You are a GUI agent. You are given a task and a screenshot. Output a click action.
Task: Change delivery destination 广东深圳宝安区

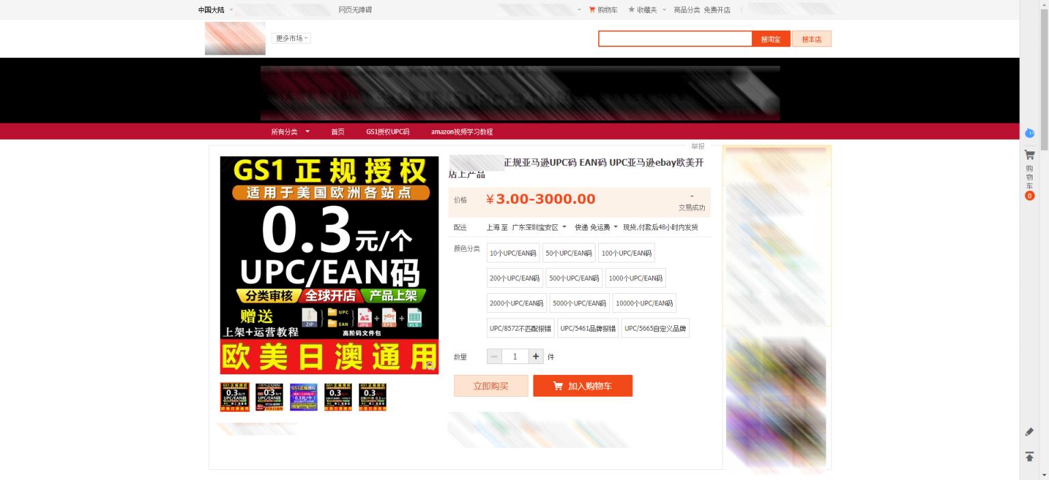pyautogui.click(x=539, y=227)
